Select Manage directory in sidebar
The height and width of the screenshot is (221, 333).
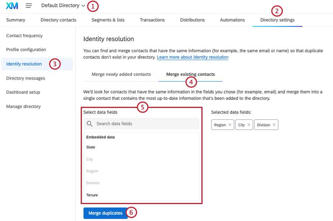(24, 106)
